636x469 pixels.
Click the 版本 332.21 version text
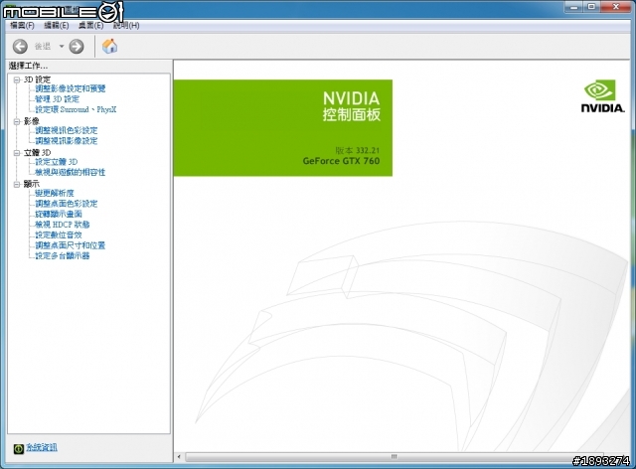pyautogui.click(x=358, y=150)
